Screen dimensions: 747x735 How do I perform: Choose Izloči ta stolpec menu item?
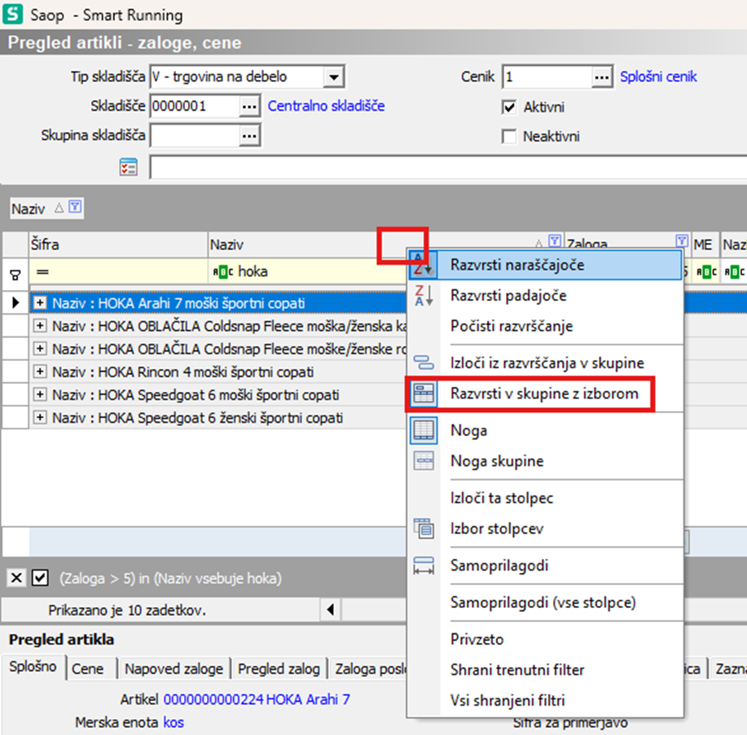tap(545, 498)
